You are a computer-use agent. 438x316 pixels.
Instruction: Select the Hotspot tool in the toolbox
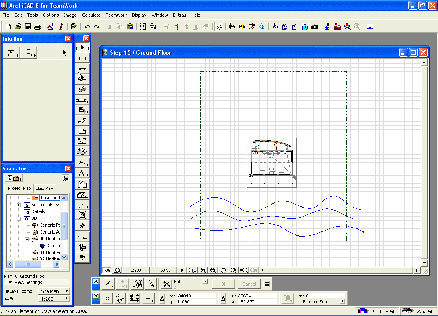82,225
